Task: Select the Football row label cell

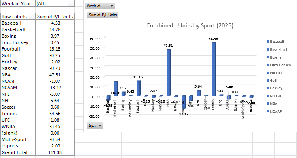Action: tap(18, 49)
